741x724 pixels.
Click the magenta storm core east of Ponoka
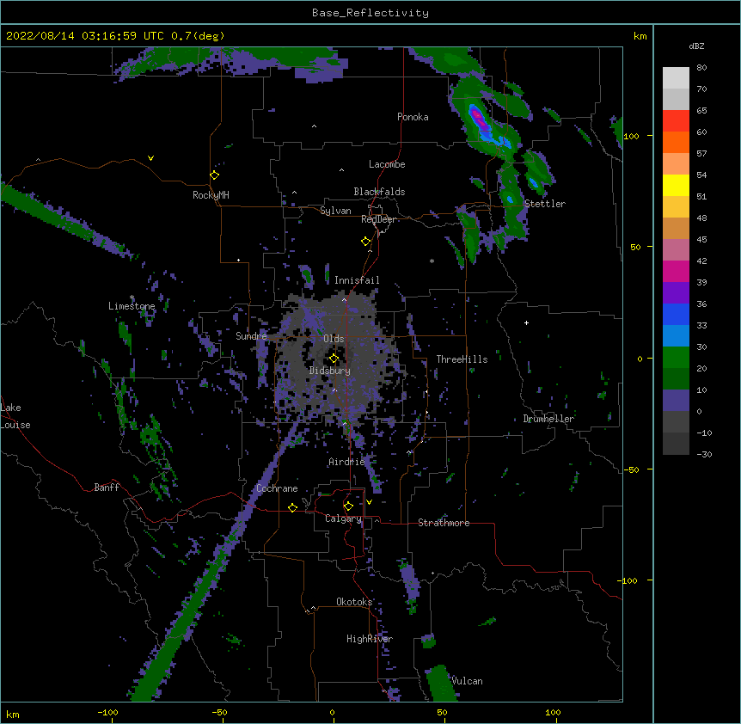pos(479,118)
